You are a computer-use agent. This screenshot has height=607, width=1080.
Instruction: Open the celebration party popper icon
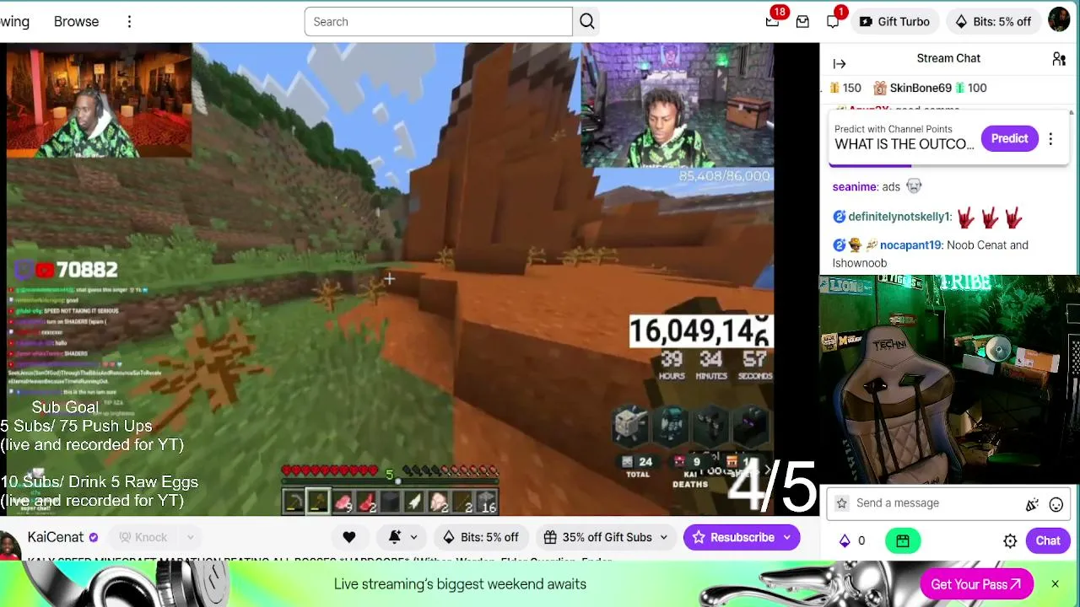click(1032, 504)
